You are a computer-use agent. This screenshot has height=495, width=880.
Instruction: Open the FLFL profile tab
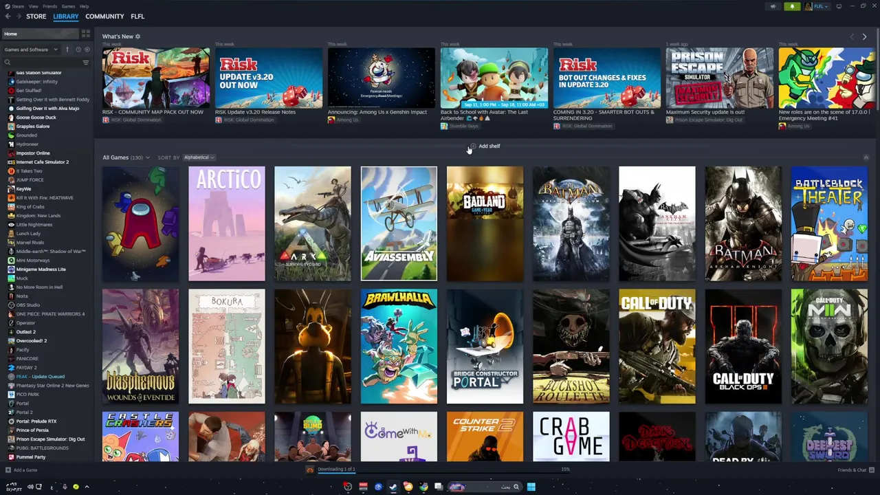point(137,16)
